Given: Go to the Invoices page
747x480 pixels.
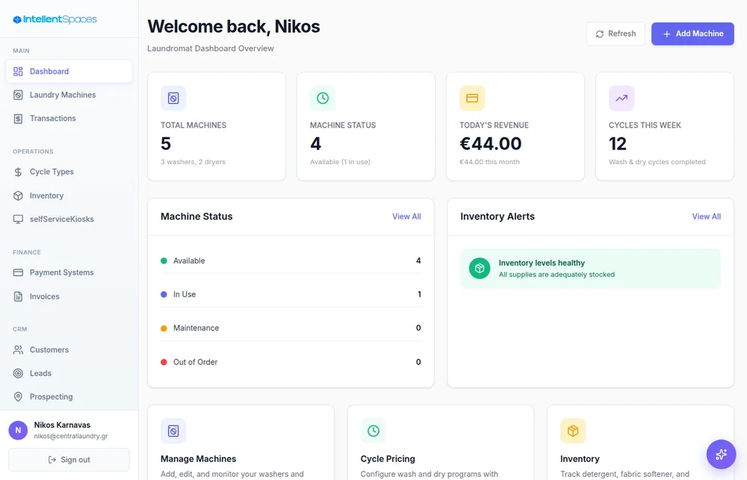Looking at the screenshot, I should [69, 296].
